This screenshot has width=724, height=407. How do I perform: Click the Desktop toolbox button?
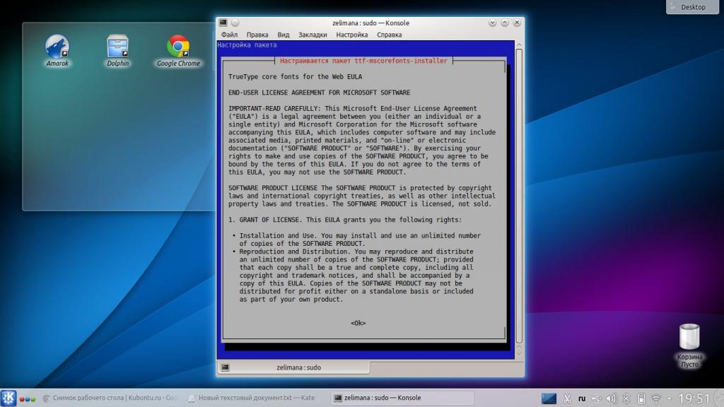692,7
